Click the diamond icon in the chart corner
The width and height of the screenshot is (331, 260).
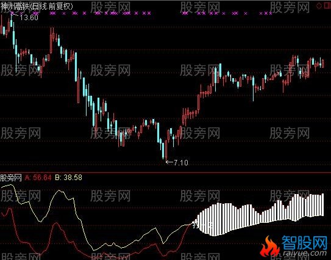[319, 6]
